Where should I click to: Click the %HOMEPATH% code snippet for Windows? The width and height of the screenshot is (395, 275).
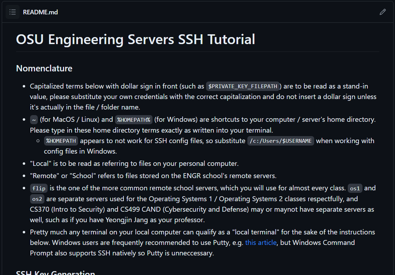134,120
